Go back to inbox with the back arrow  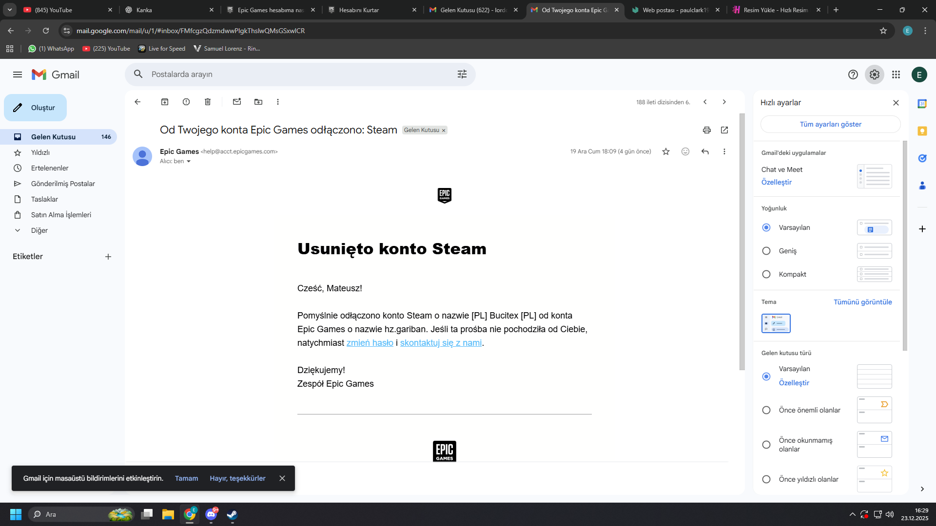click(137, 102)
